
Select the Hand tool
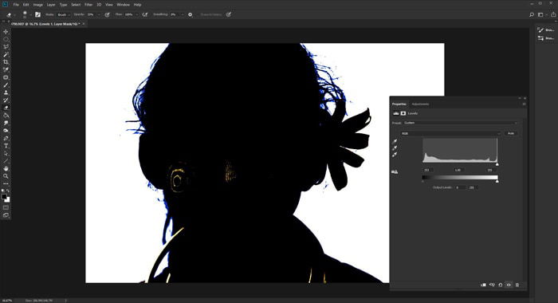coord(6,168)
